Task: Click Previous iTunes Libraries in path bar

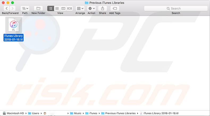Action: pos(118,113)
